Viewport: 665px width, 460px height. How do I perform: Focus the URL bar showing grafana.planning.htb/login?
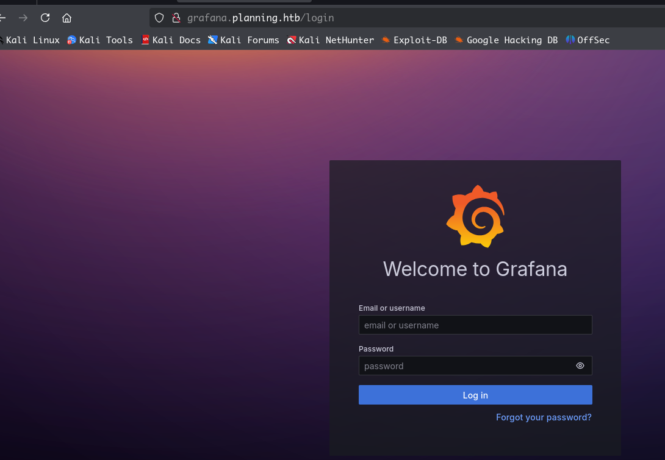[x=407, y=18]
